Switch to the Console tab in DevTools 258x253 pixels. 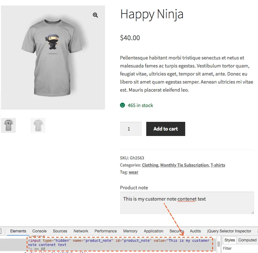pyautogui.click(x=40, y=231)
